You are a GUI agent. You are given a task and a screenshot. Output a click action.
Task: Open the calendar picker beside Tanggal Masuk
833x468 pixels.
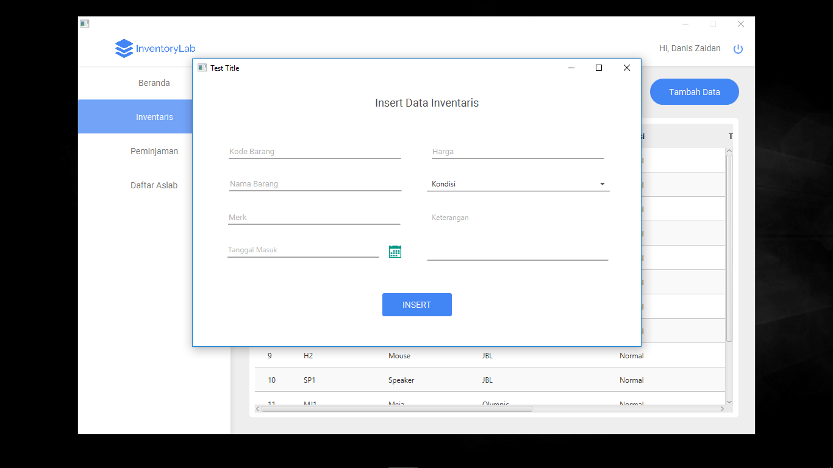tap(395, 251)
